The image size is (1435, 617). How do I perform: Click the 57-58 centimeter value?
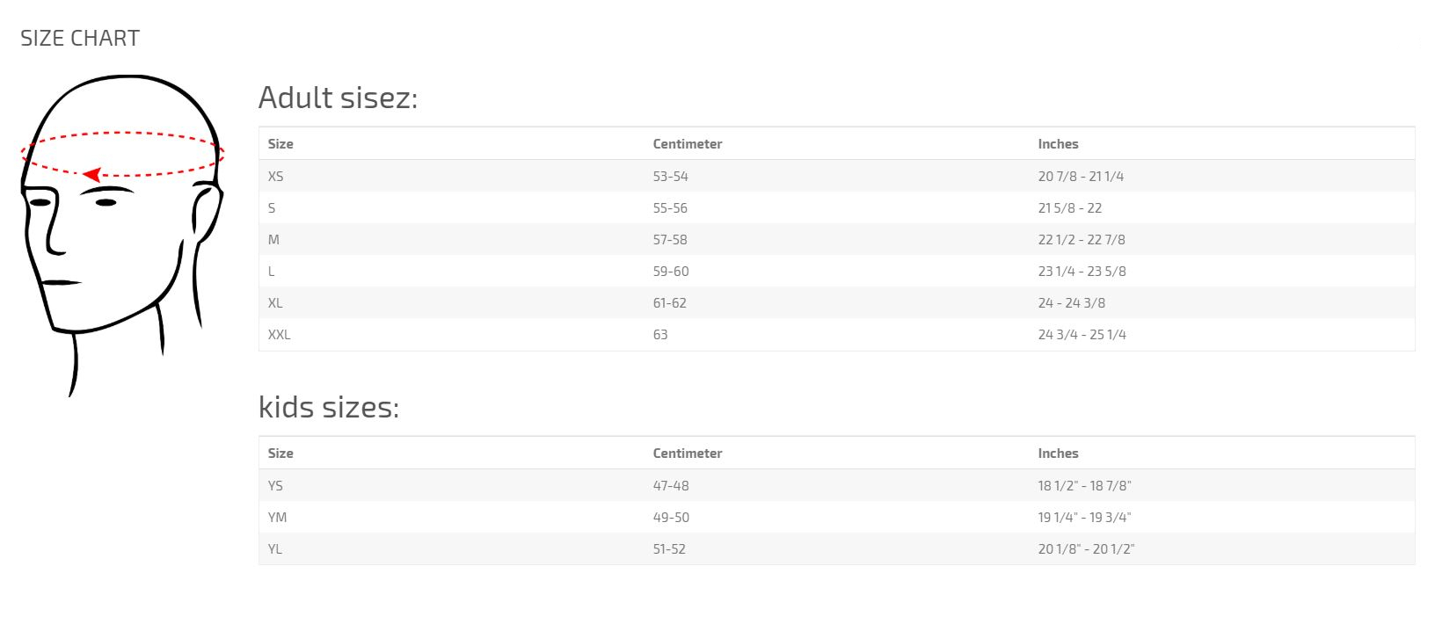pyautogui.click(x=670, y=240)
